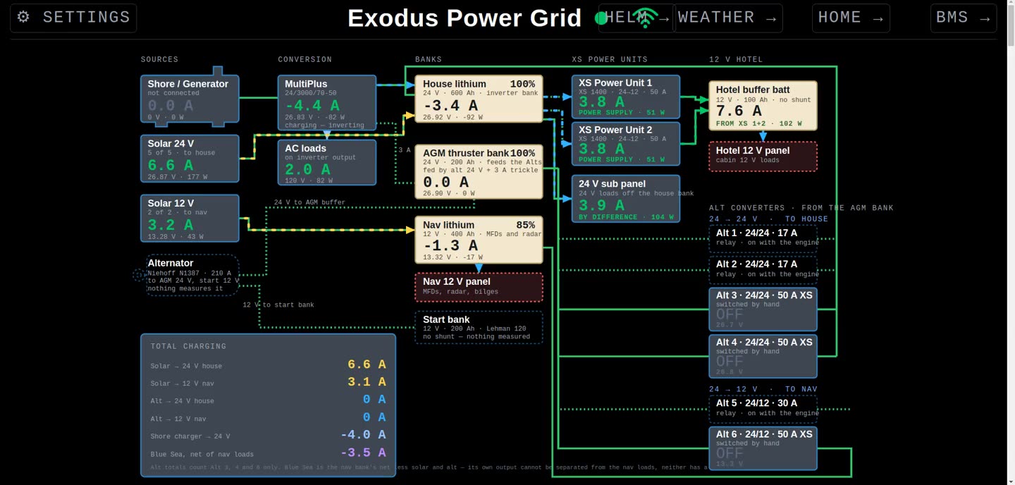Click the Shore charger → 24 V -4.0 A value
This screenshot has height=485, width=1015.
coord(363,435)
